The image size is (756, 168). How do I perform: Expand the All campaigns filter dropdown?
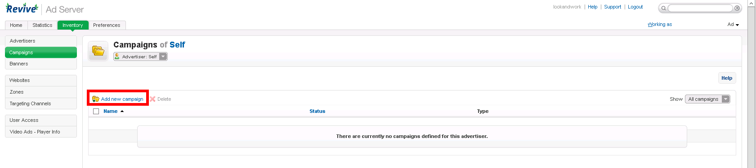(x=707, y=99)
